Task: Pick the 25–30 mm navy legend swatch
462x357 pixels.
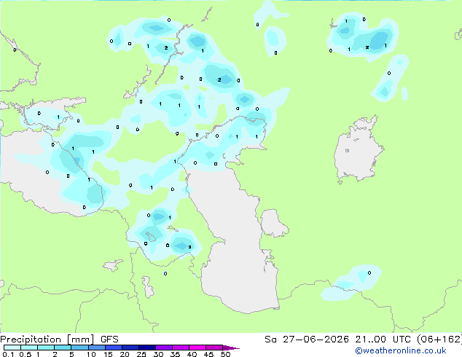Action: 146,348
